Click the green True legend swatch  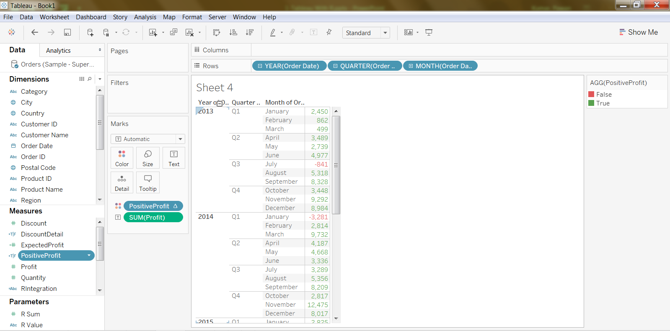coord(591,103)
